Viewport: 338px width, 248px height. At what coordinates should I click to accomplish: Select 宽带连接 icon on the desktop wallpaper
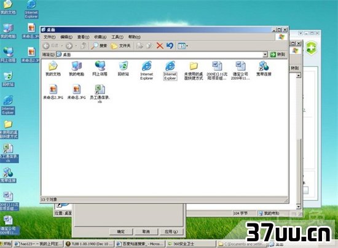[8, 175]
